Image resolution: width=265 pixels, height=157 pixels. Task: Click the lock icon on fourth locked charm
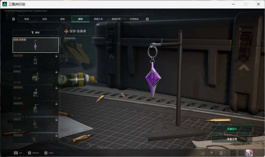56,104
